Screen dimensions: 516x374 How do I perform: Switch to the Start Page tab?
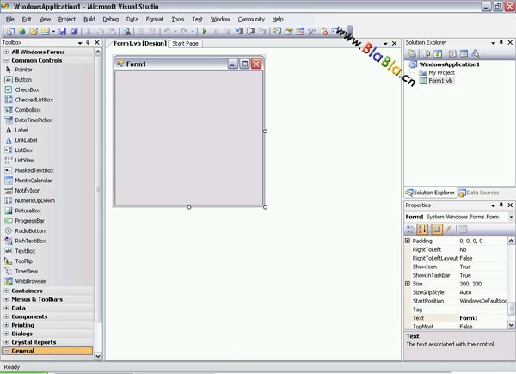coord(185,42)
